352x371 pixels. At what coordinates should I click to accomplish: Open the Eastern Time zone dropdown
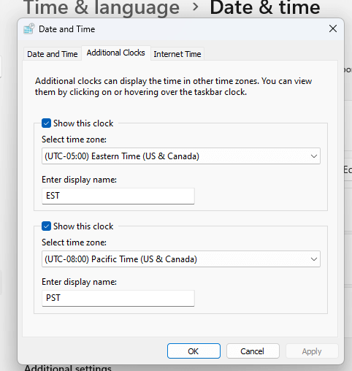click(181, 156)
